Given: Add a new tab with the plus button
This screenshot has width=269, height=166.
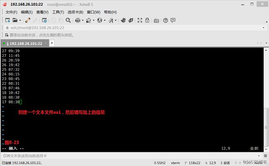Looking at the screenshot, I should pyautogui.click(x=52, y=43).
